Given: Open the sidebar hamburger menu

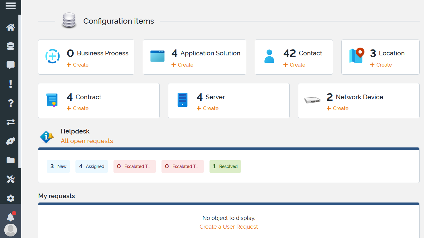Looking at the screenshot, I should [10, 6].
